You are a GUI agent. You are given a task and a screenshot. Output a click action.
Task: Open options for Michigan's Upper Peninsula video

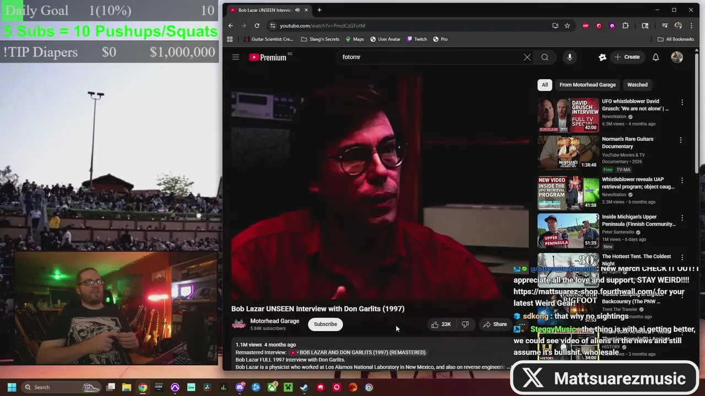point(682,218)
